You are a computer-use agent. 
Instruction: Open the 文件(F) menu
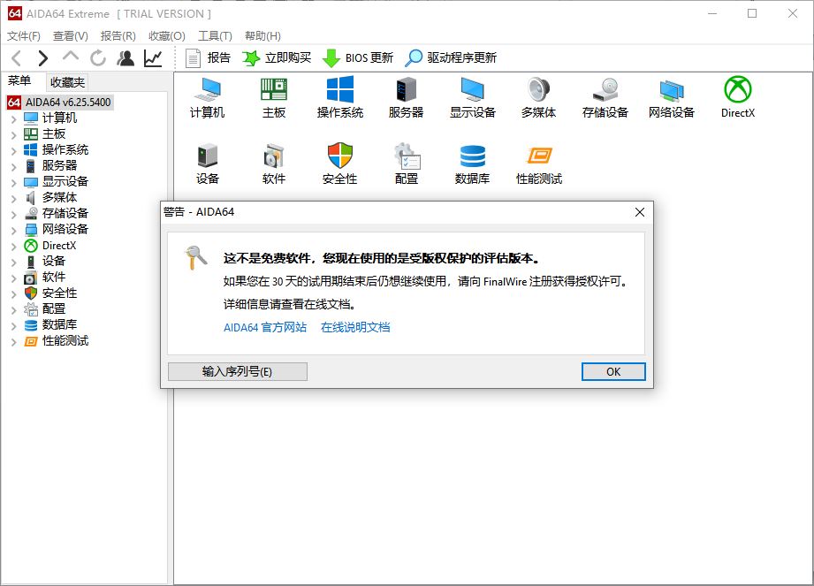point(23,36)
